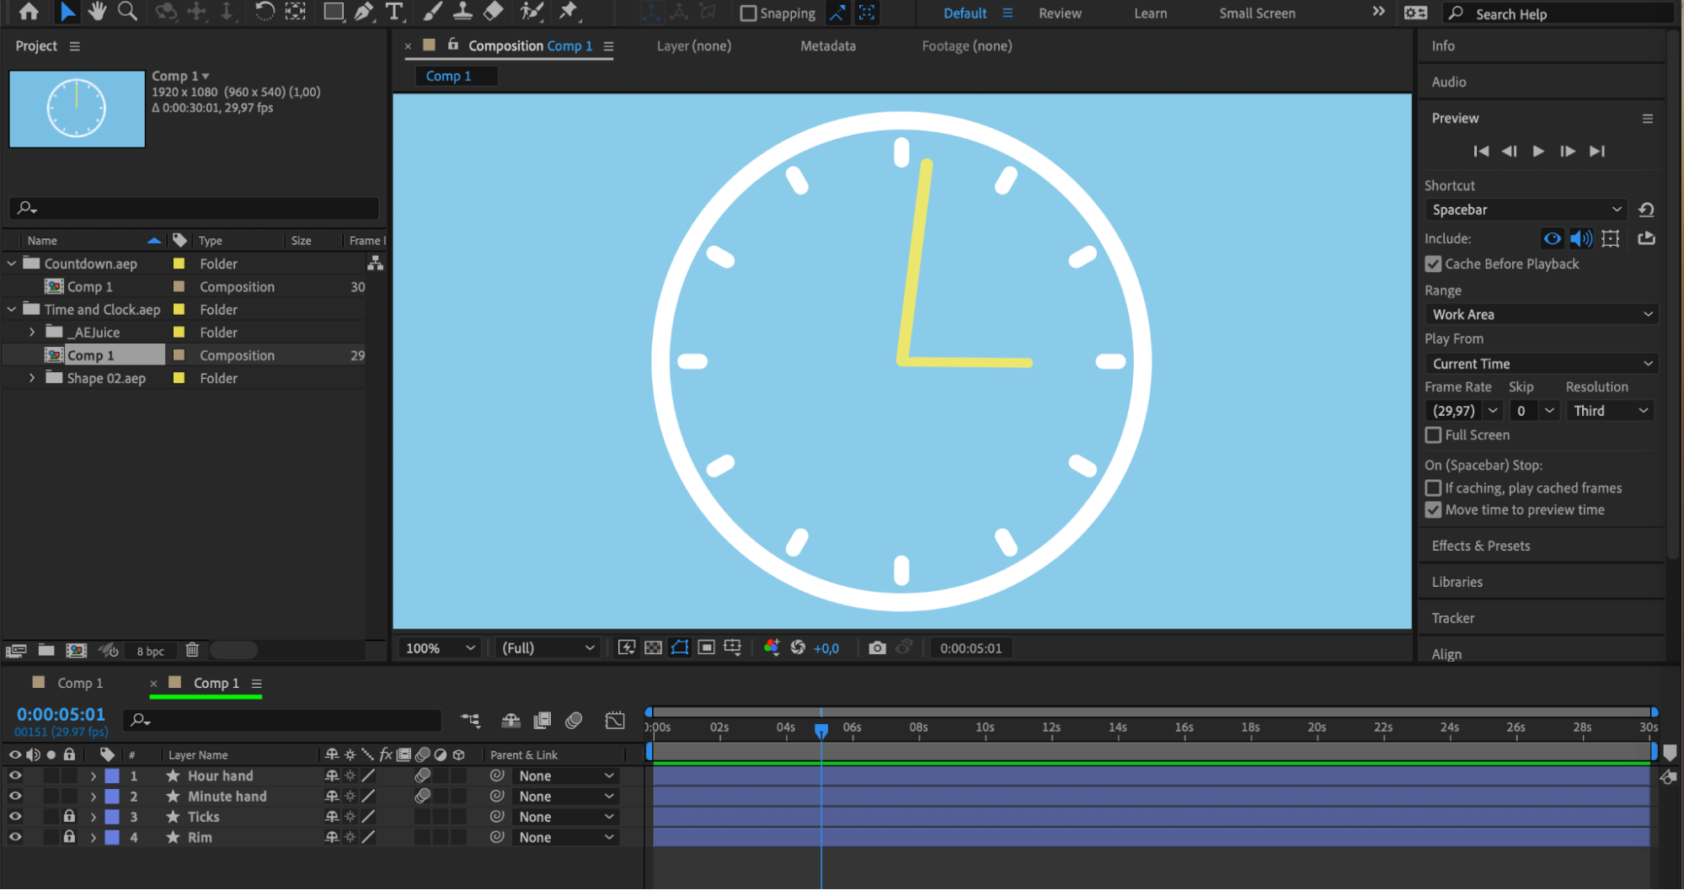Enable the Full Screen checkbox
This screenshot has width=1684, height=890.
[x=1433, y=435]
